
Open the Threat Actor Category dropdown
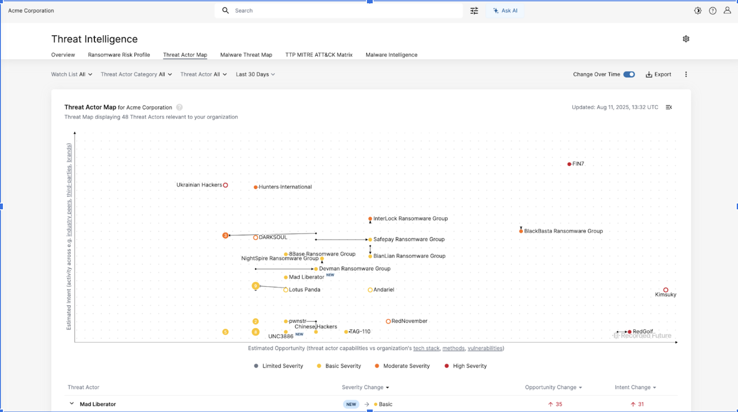pyautogui.click(x=136, y=74)
